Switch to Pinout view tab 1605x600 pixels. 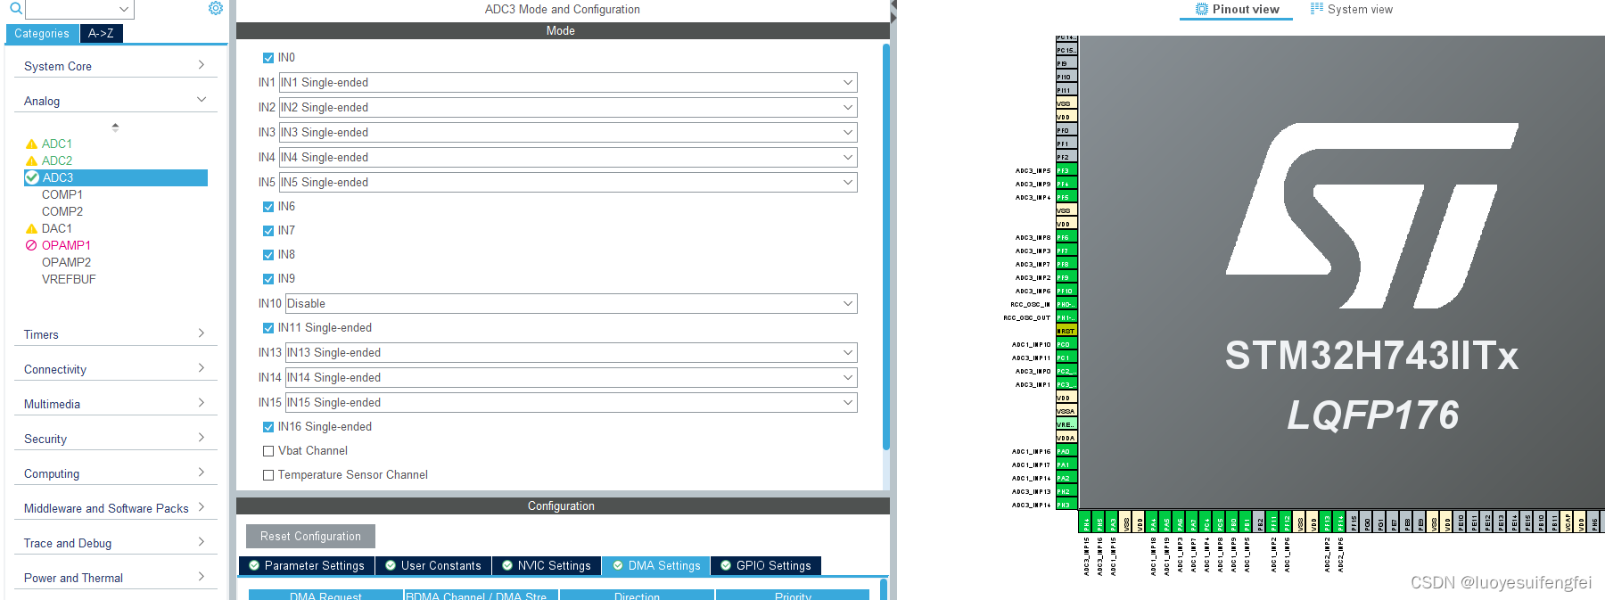[x=1237, y=9]
